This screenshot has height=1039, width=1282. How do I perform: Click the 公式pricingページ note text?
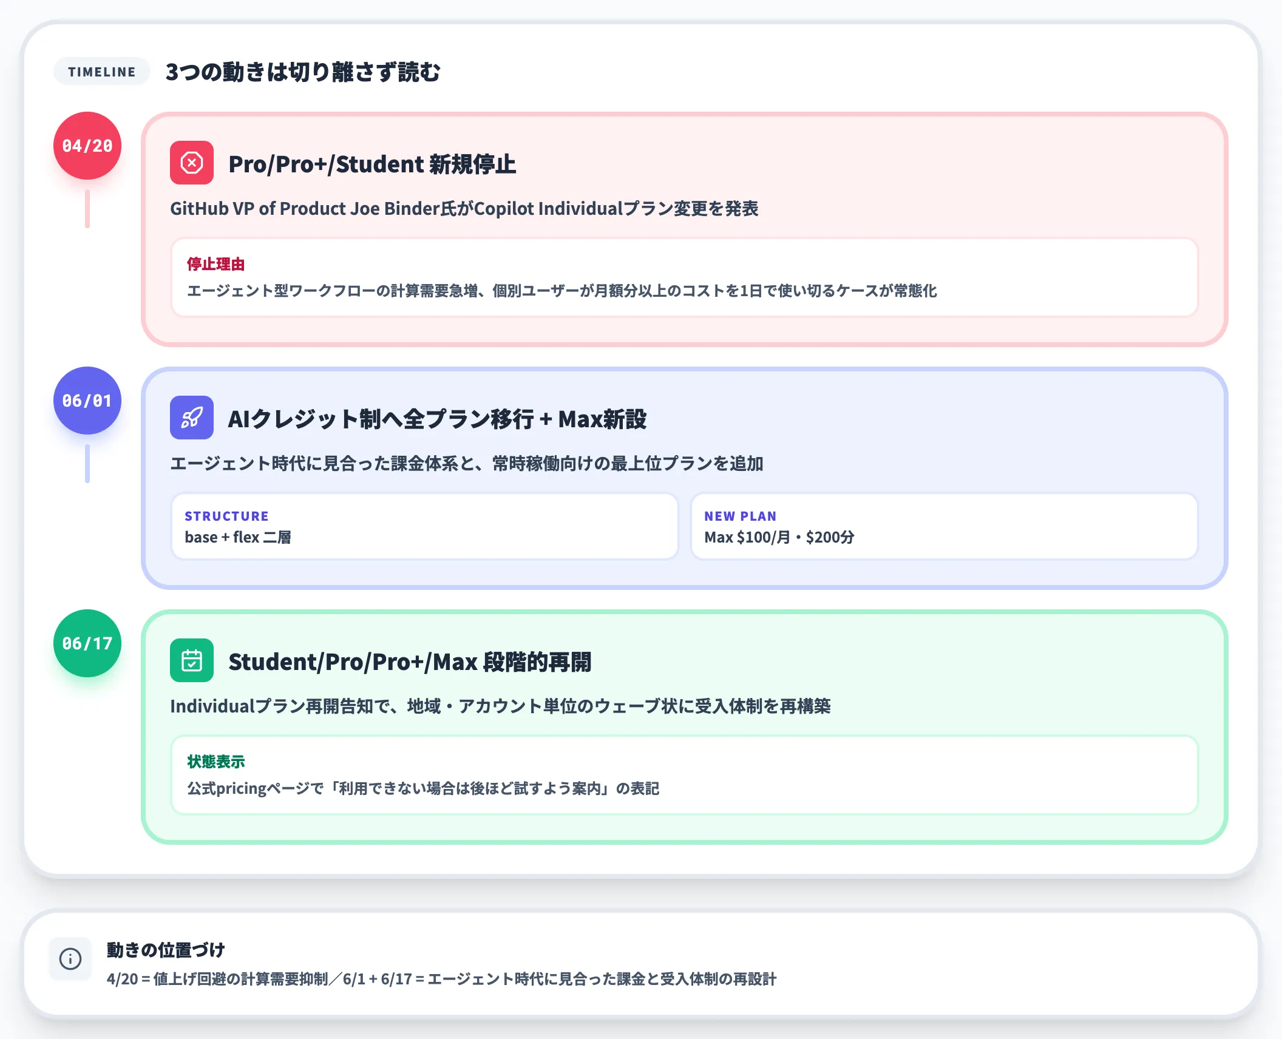click(x=423, y=788)
